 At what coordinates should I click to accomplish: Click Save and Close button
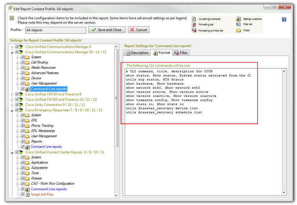coord(107,30)
